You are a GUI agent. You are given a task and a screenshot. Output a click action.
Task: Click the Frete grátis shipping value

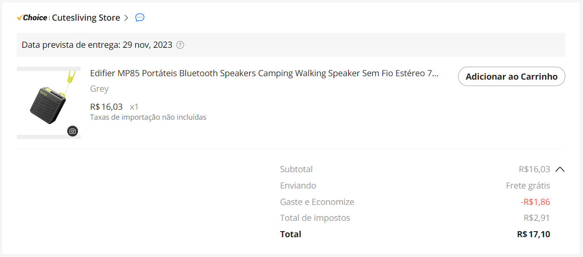pyautogui.click(x=528, y=186)
